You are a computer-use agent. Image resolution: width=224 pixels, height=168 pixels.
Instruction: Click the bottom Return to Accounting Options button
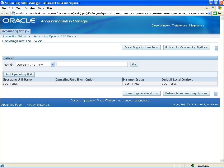[186, 93]
